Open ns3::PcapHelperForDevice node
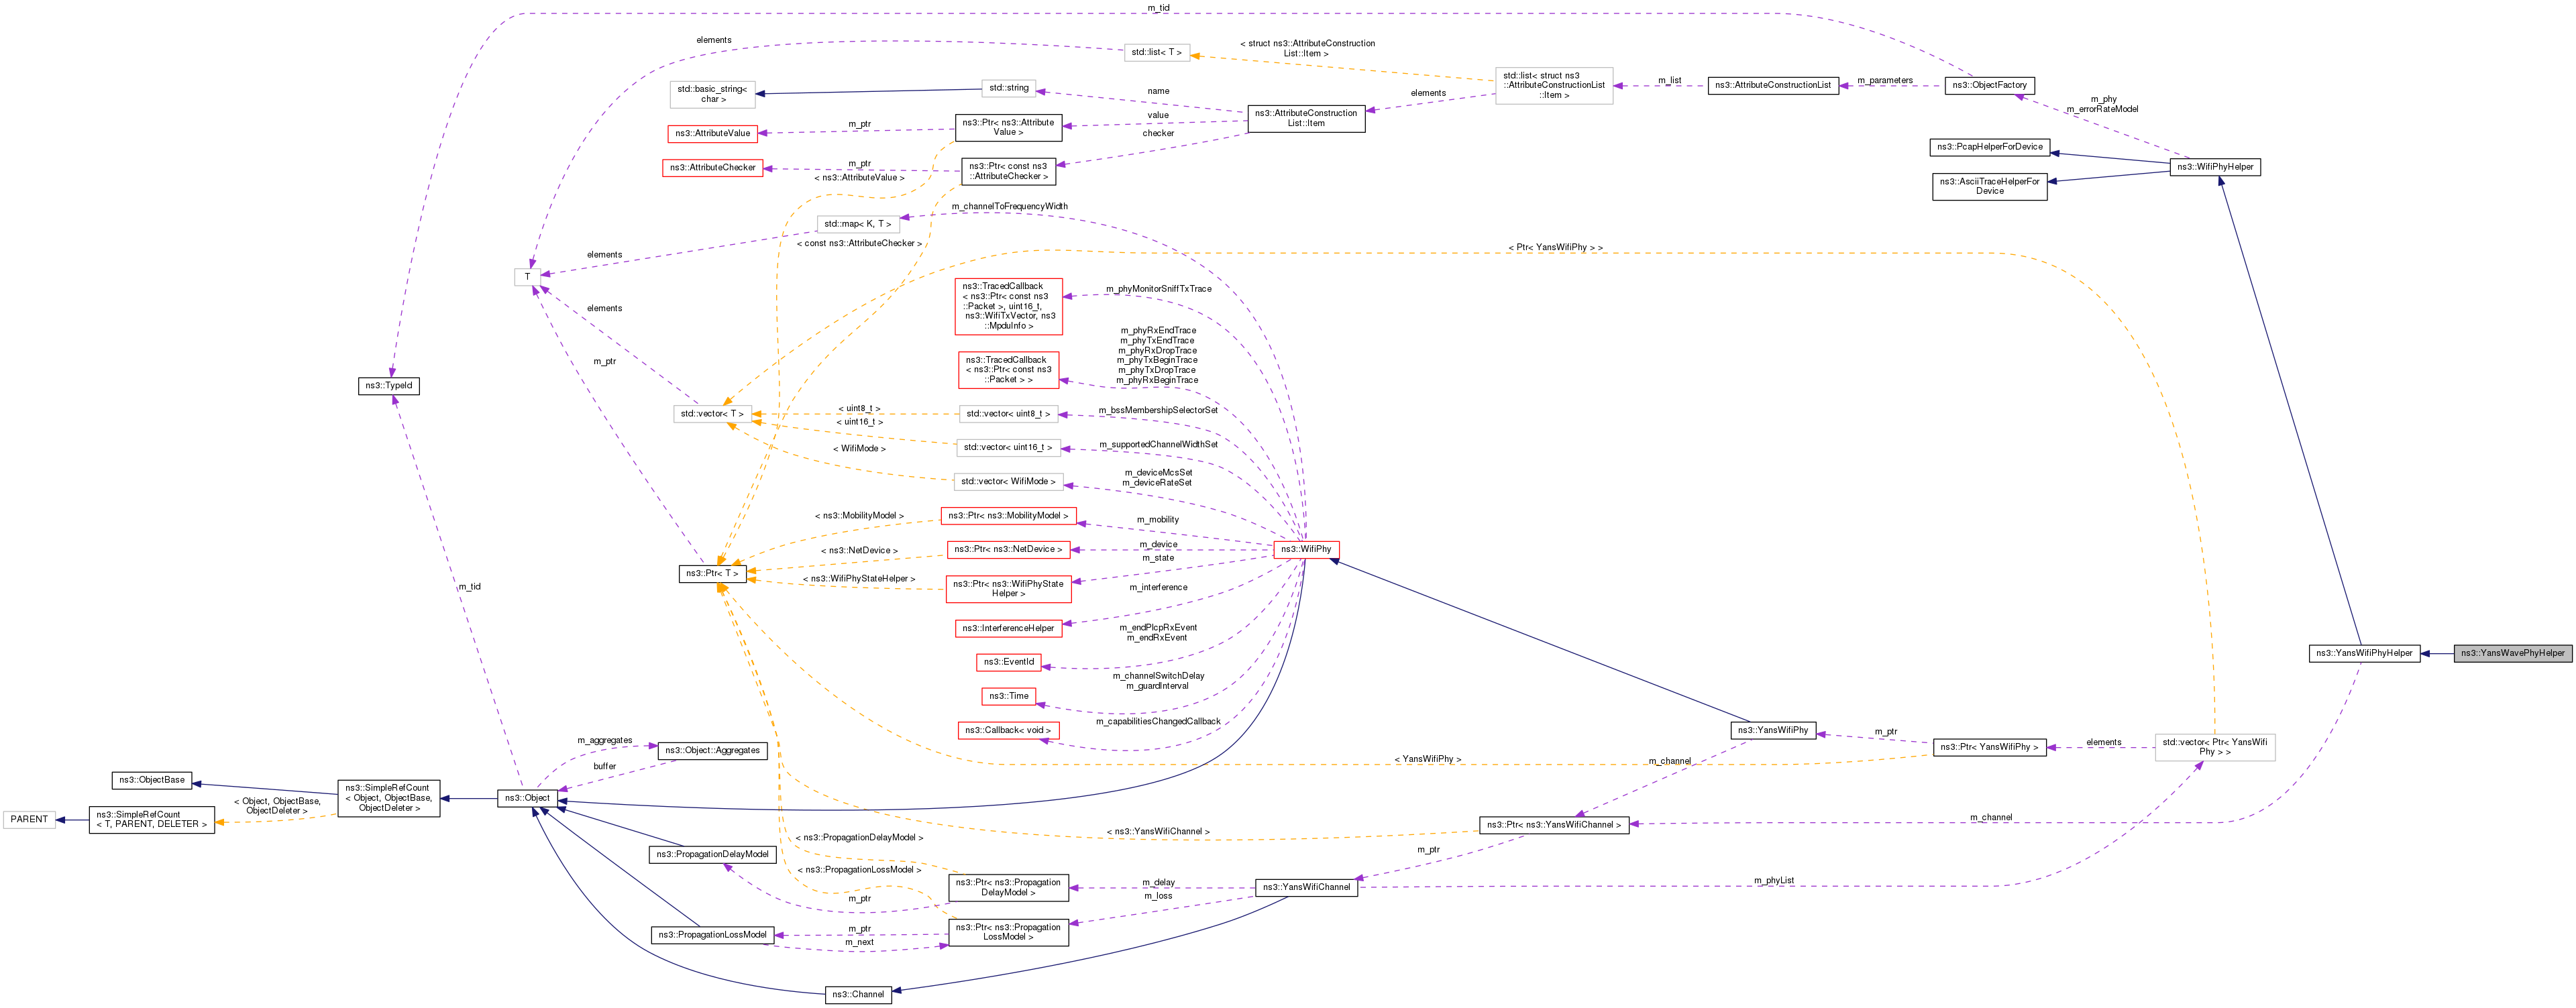The width and height of the screenshot is (2576, 1008). (x=1990, y=147)
